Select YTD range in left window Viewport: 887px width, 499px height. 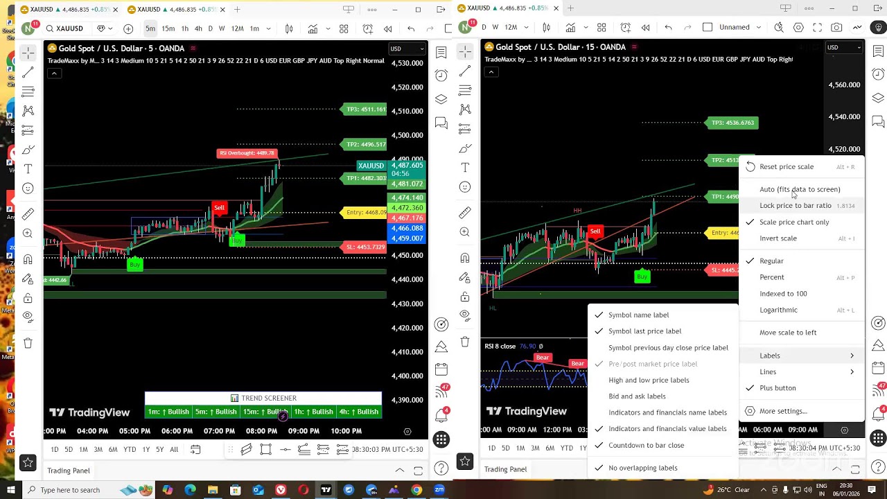point(130,450)
